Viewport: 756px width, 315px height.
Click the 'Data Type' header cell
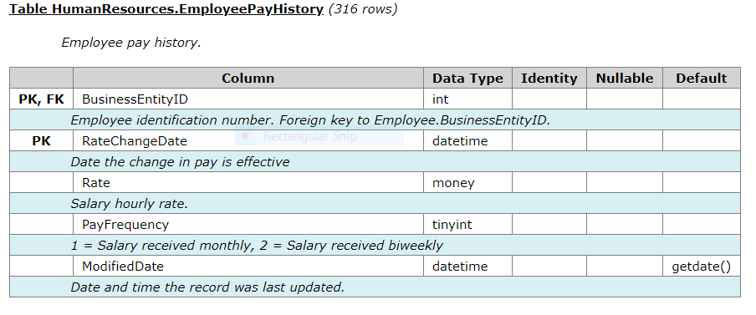click(x=467, y=78)
